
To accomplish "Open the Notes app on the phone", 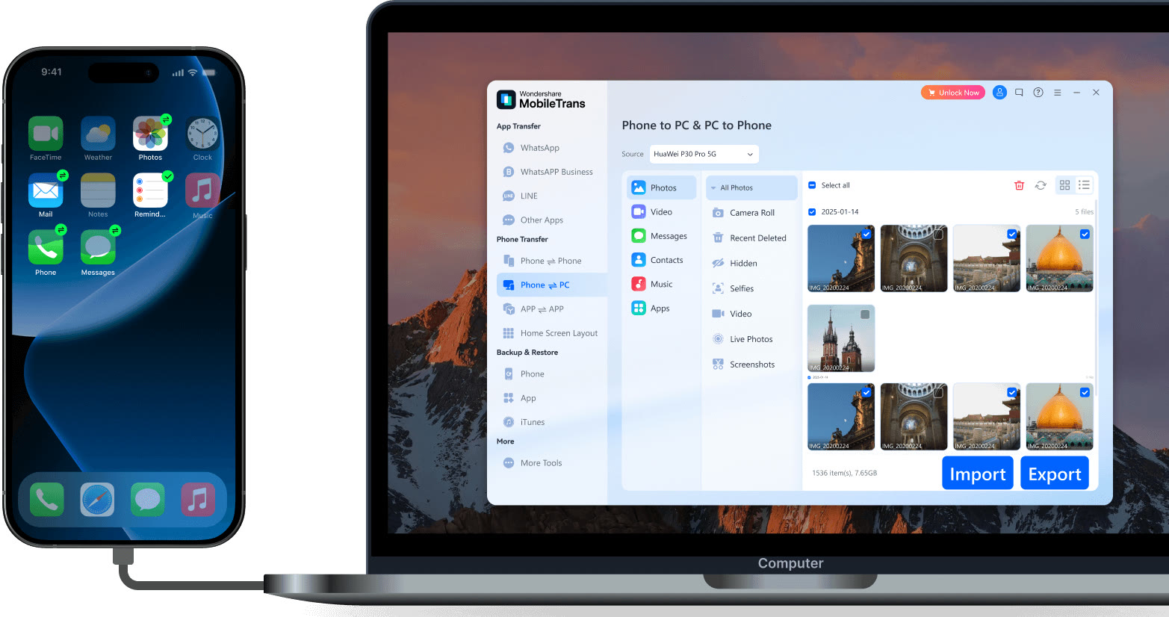I will (98, 190).
